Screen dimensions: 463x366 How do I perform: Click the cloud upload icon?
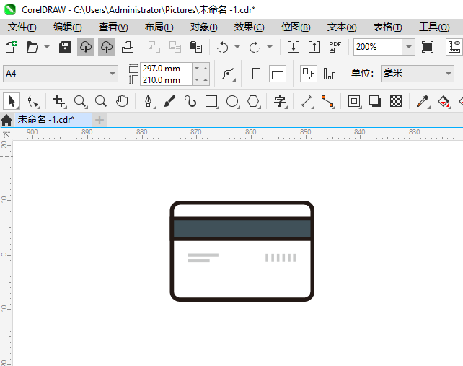107,47
